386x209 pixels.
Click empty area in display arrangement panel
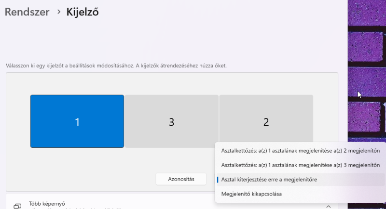[x=169, y=83]
